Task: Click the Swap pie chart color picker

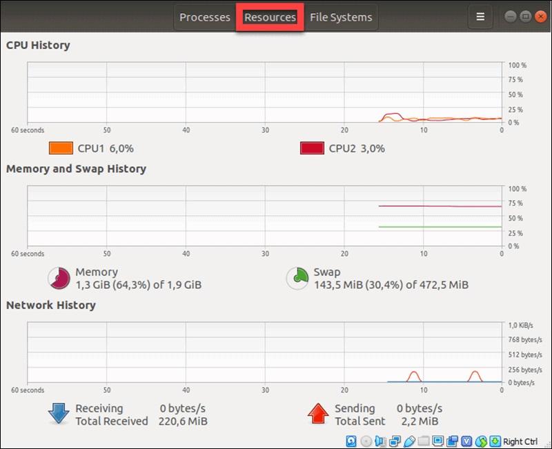Action: coord(297,278)
